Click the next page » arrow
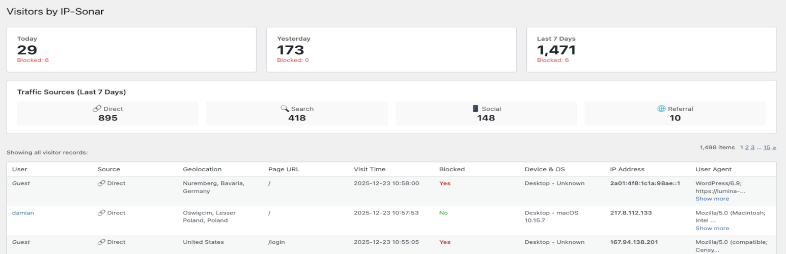The height and width of the screenshot is (254, 786). tap(774, 147)
